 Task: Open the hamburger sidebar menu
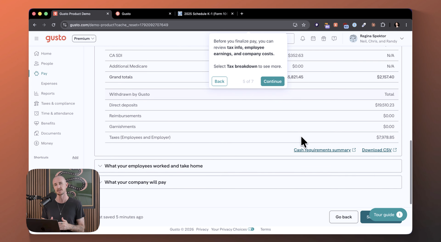point(37,38)
